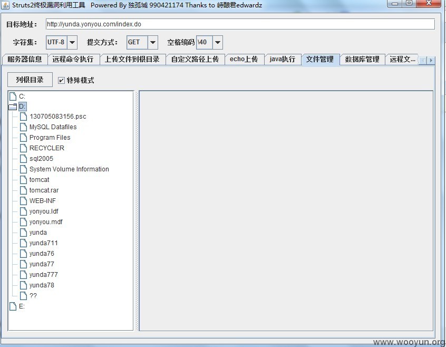Click the splitter handle between the panes

136,211
